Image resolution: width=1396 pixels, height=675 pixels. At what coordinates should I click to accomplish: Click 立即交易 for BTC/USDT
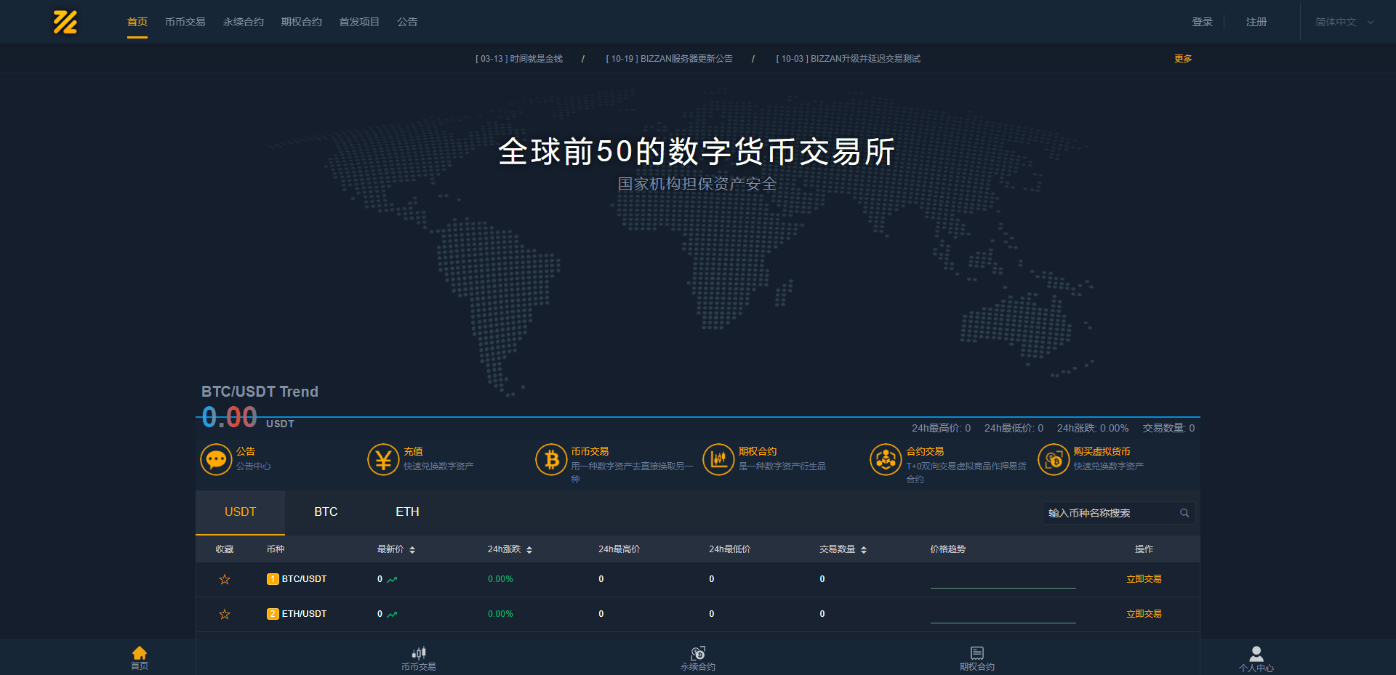pos(1144,579)
